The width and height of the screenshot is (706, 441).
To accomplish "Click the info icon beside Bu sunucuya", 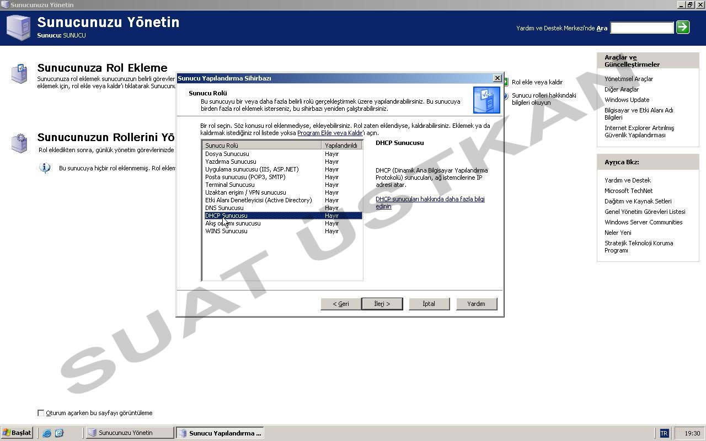I will (45, 168).
